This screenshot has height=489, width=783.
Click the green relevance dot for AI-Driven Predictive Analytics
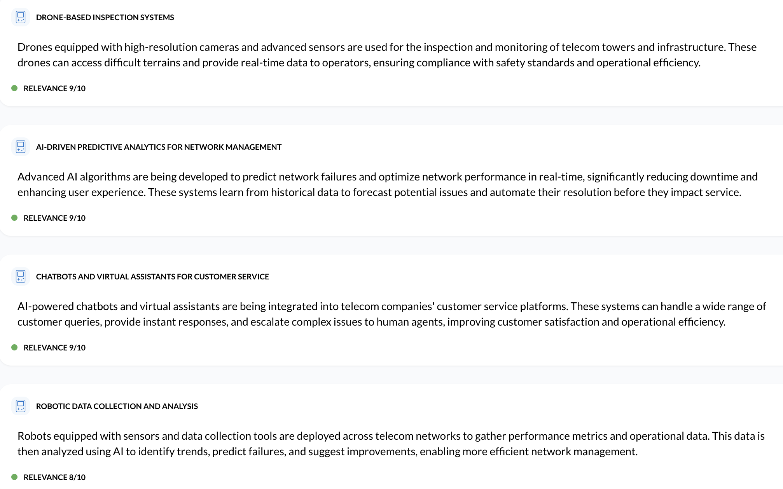coord(15,218)
